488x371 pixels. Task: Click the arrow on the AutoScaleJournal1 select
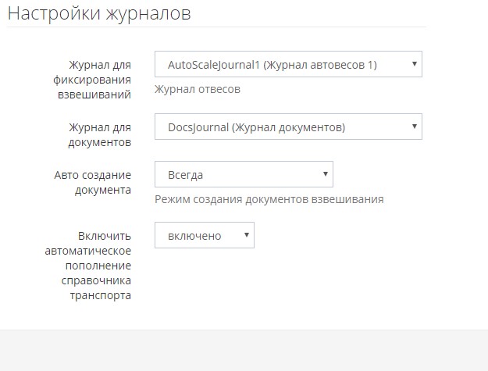point(413,65)
